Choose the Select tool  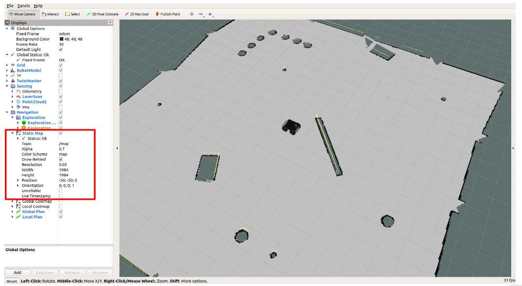pos(73,14)
